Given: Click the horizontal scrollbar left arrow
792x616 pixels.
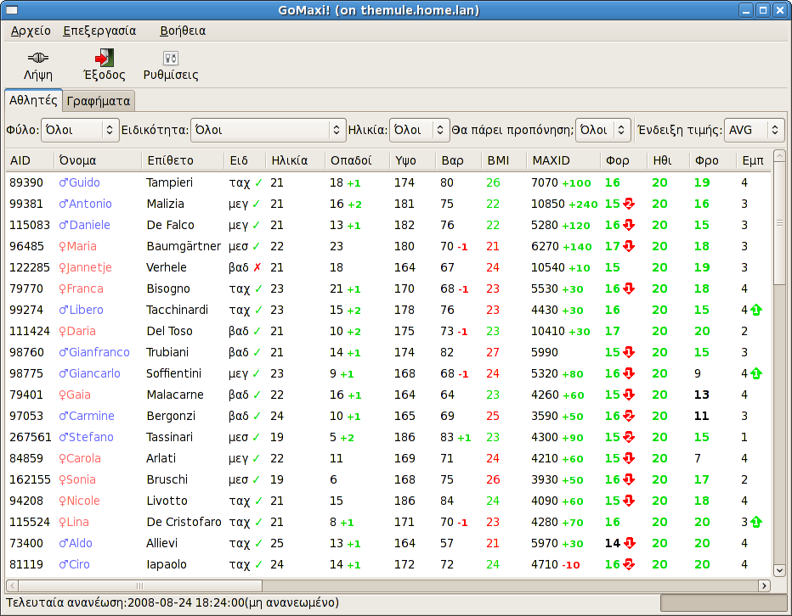Looking at the screenshot, I should [x=12, y=585].
